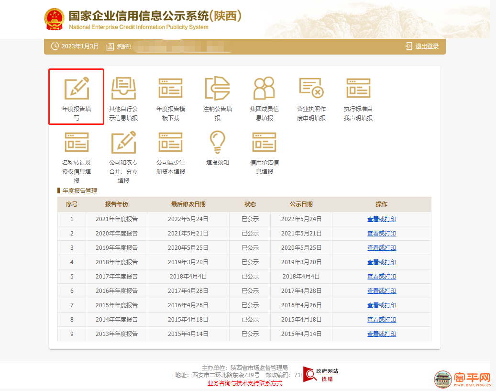Open 公司减少注册资本填报 icon
496x391 pixels.
[x=170, y=142]
